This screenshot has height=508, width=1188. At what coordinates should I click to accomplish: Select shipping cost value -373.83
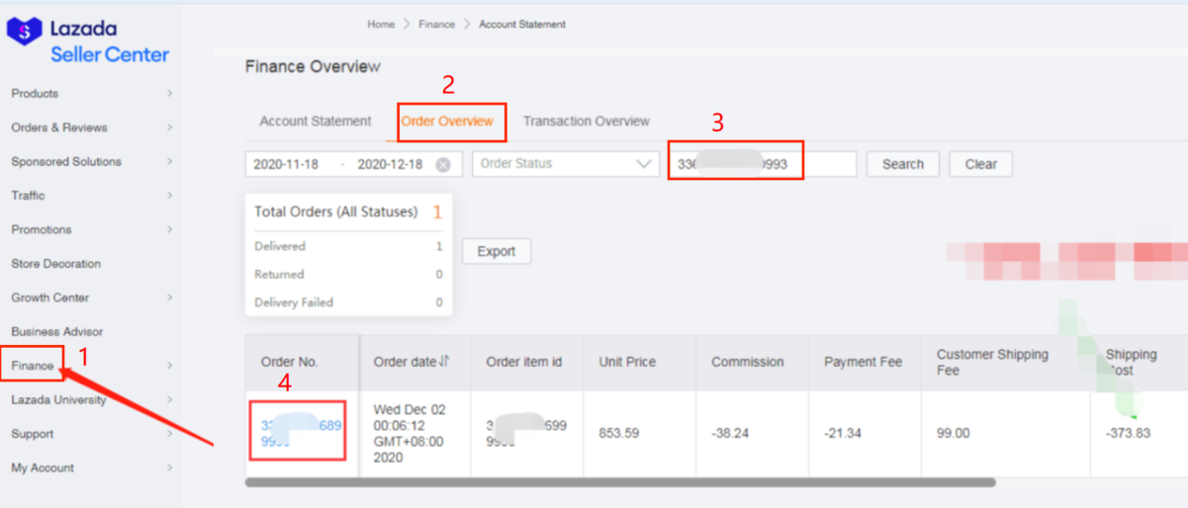(x=1129, y=433)
